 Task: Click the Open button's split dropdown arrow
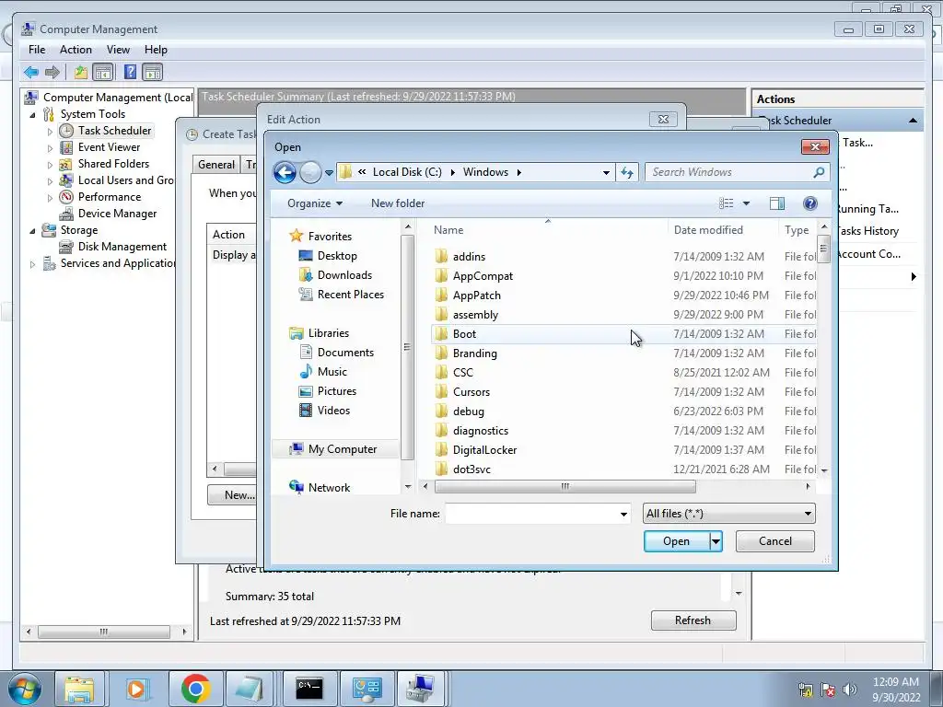[x=716, y=541]
